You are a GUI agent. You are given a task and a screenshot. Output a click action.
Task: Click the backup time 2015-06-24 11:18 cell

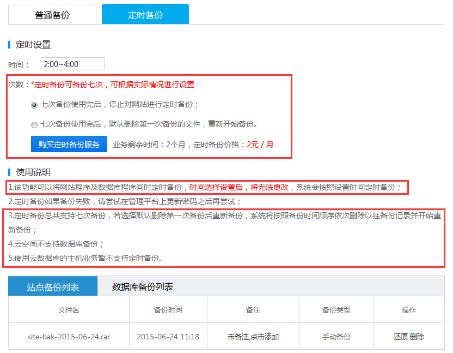168,337
